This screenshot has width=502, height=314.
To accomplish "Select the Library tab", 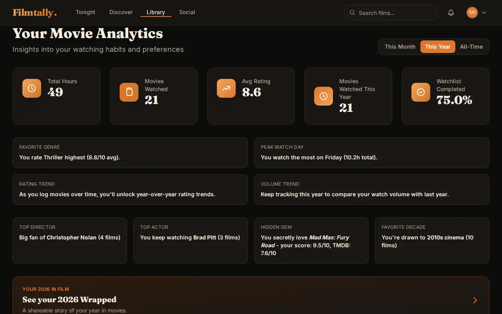I will (156, 12).
